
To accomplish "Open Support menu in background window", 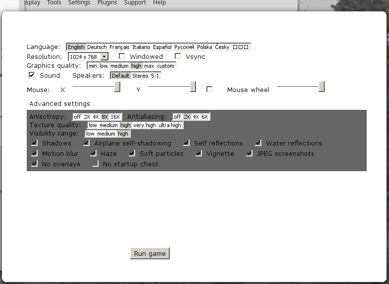I will click(x=135, y=3).
